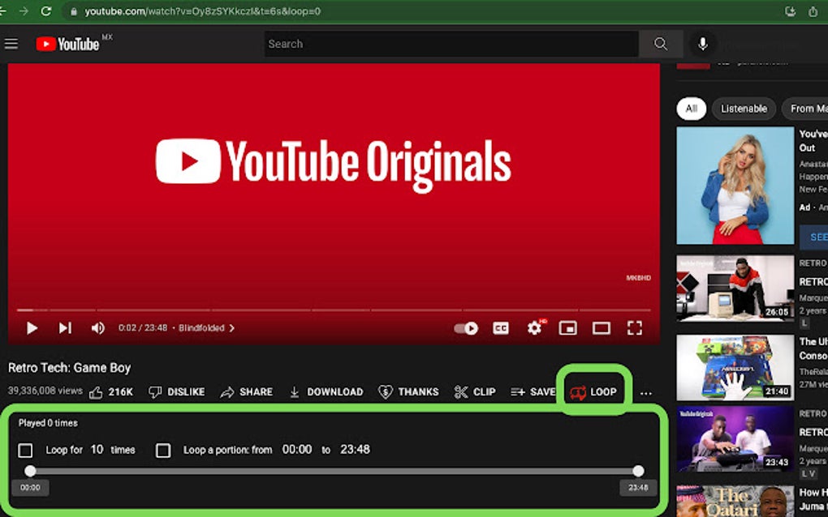The width and height of the screenshot is (828, 517).
Task: Click the Played 0 times text
Action: tap(48, 423)
